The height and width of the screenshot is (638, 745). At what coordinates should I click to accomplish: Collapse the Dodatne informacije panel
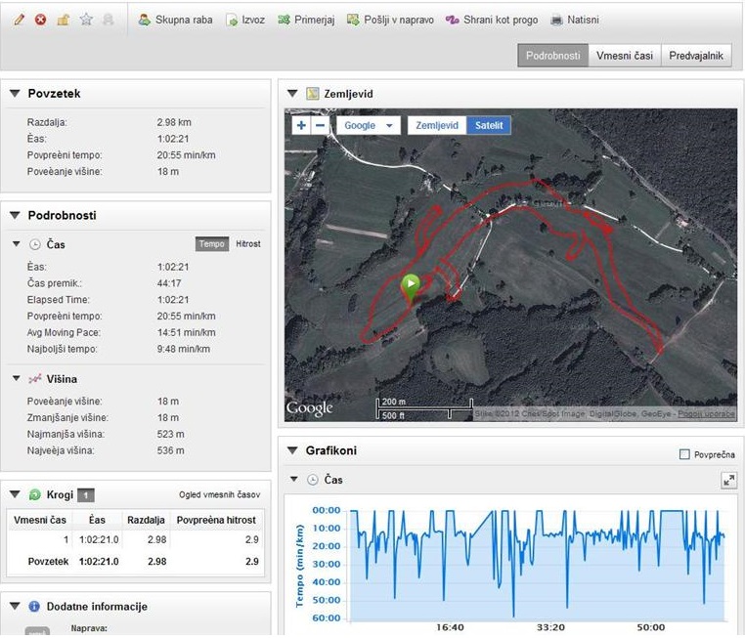pyautogui.click(x=15, y=606)
